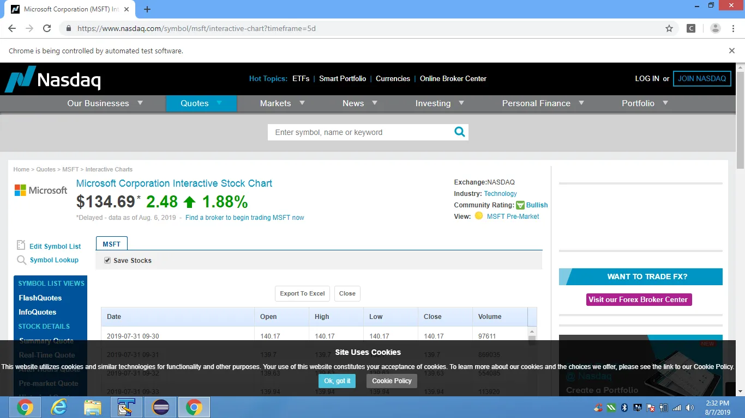Click the page vertical scrollbar thumb
The image size is (745, 418).
tap(740, 120)
